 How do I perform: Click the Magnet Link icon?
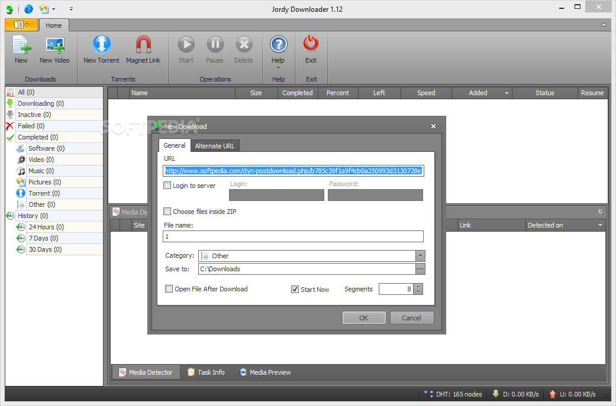[143, 44]
